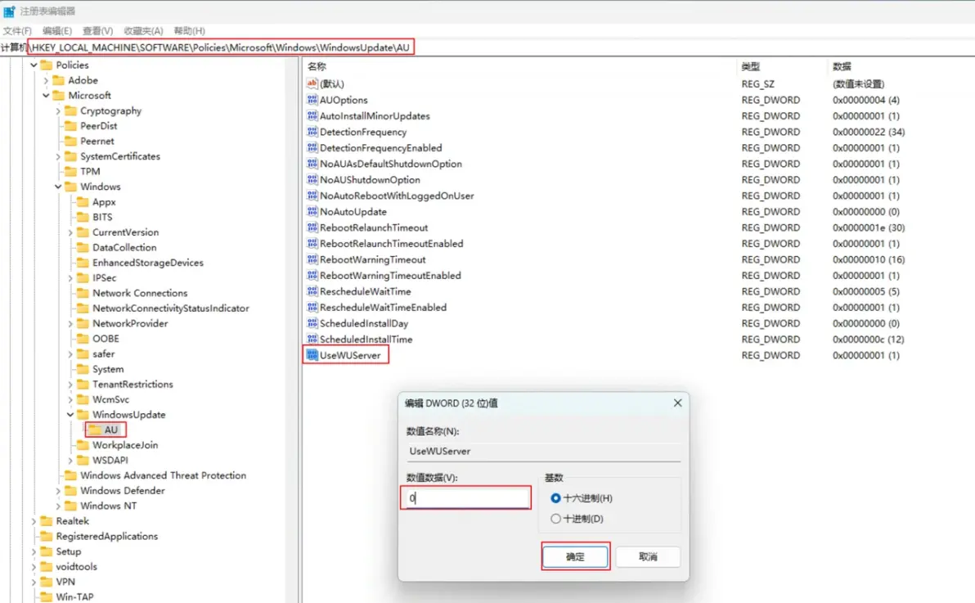Select the ScheduledInstallTime row name
Screen dimensions: 975x603
tap(366, 340)
